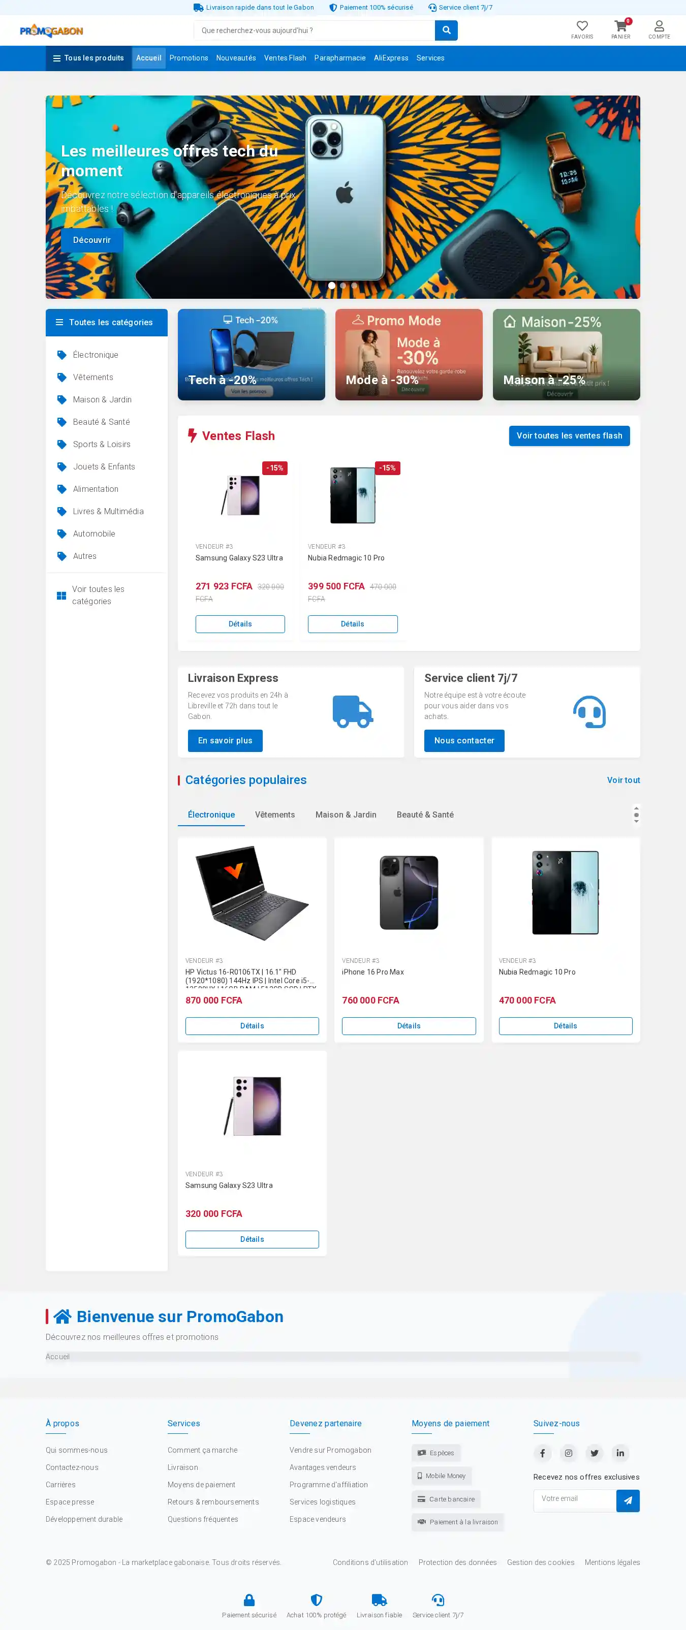Image resolution: width=686 pixels, height=1630 pixels.
Task: Open the Maison à -25% promo banner
Action: tap(566, 354)
